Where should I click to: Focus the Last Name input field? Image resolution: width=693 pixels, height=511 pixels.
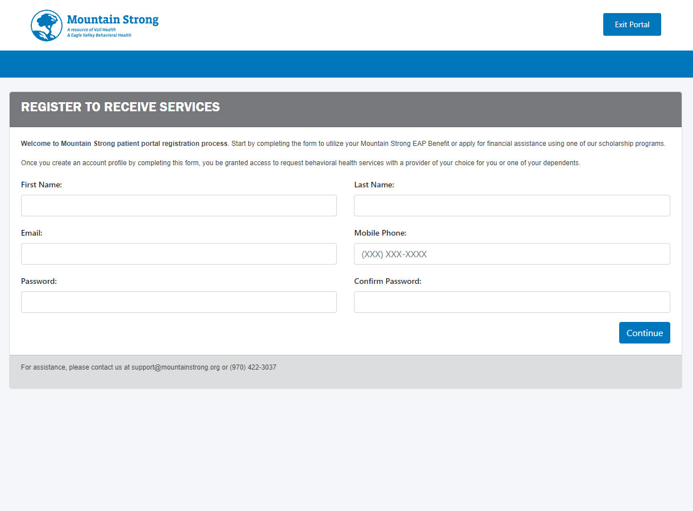(511, 206)
